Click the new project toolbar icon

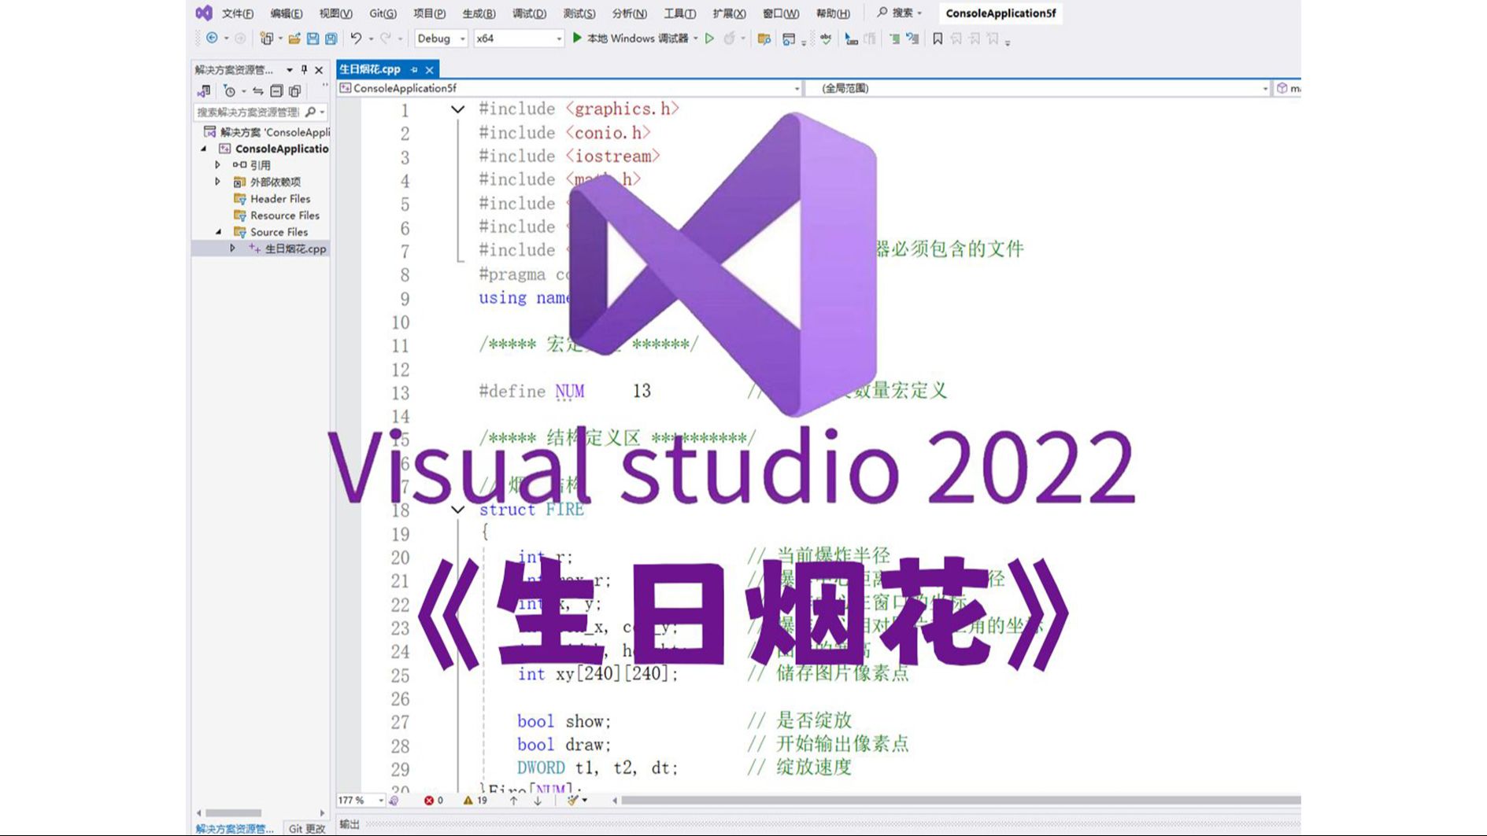[x=267, y=38]
